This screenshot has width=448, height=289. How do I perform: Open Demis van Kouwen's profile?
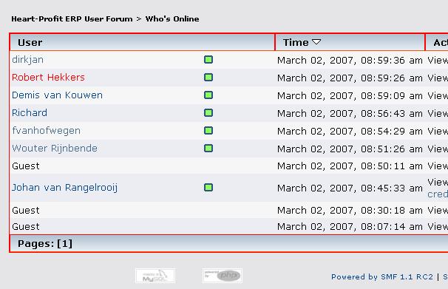(x=57, y=95)
